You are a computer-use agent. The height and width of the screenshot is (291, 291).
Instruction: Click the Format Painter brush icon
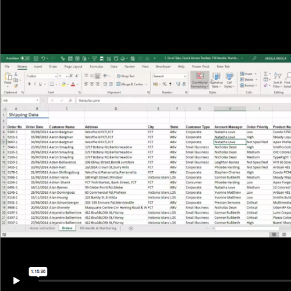16,86
